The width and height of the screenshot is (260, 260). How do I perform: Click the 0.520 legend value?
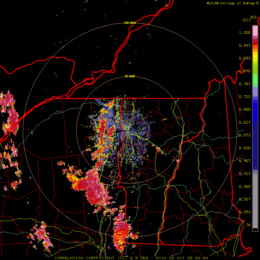point(245,148)
